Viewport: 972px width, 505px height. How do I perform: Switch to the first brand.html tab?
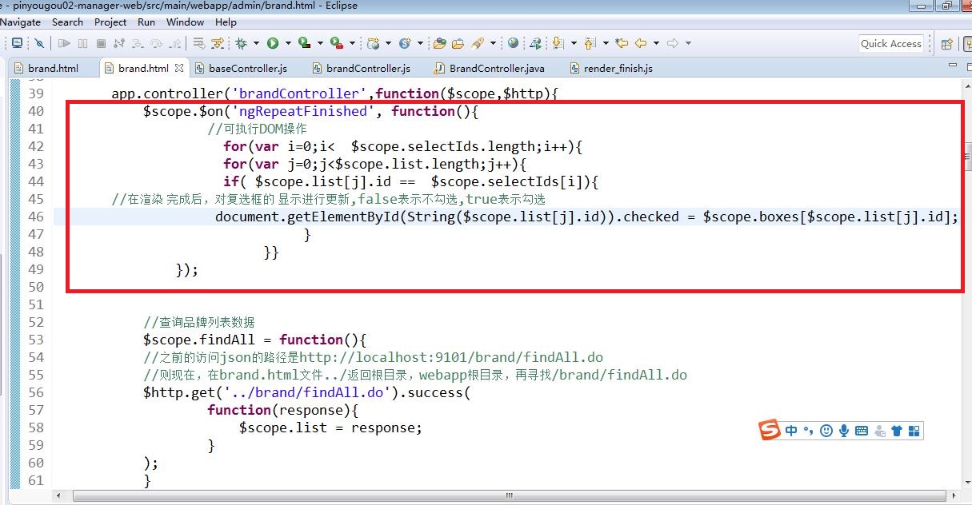(x=53, y=68)
